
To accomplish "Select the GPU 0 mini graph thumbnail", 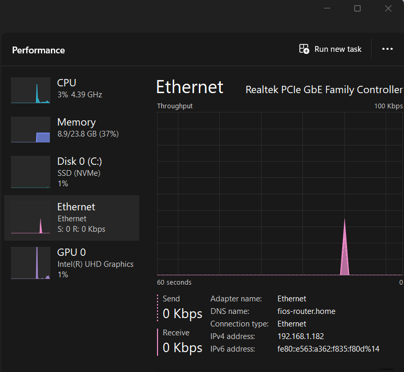I will 30,263.
